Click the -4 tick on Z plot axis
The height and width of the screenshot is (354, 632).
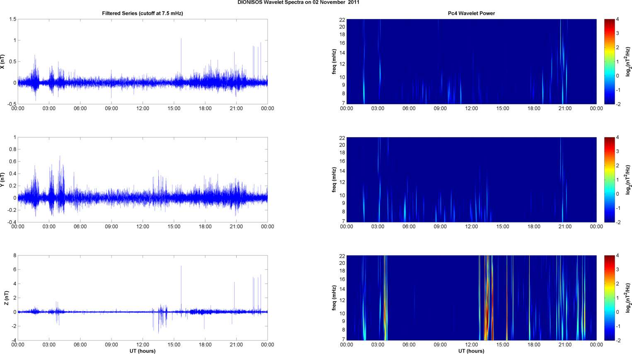tap(13, 340)
